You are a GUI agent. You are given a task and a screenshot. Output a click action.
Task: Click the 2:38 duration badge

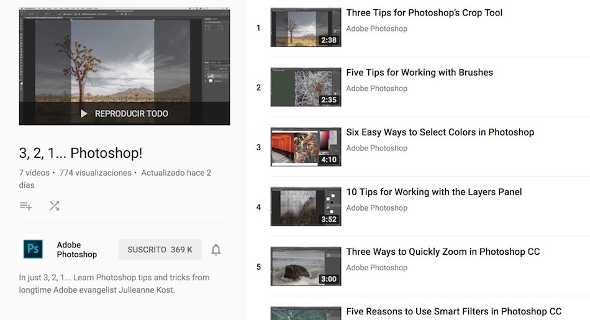pyautogui.click(x=329, y=40)
